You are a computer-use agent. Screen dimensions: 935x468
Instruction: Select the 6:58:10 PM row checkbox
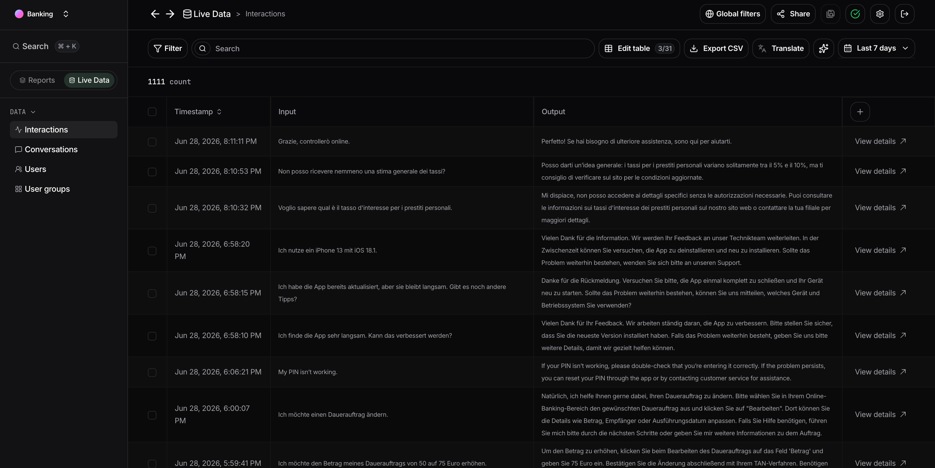[x=152, y=336]
